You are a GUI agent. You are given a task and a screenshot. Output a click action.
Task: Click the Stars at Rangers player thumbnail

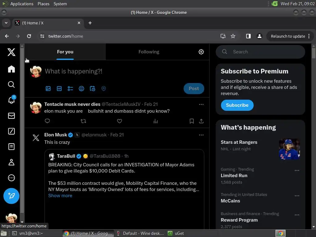289,149
